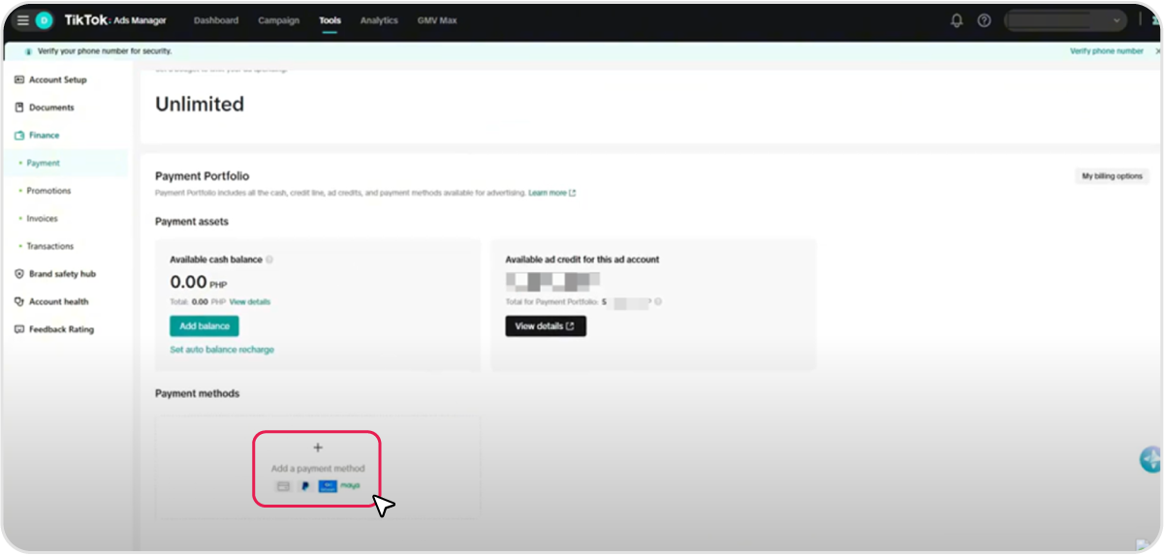Screen dimensions: 1164x555
Task: Go to GMV Max tab
Action: click(437, 20)
